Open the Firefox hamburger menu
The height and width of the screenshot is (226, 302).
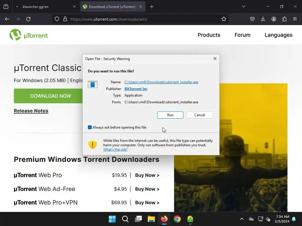click(295, 19)
